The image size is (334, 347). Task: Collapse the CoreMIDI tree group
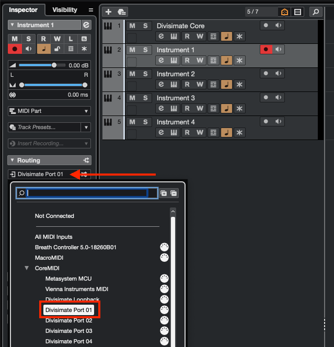click(27, 268)
